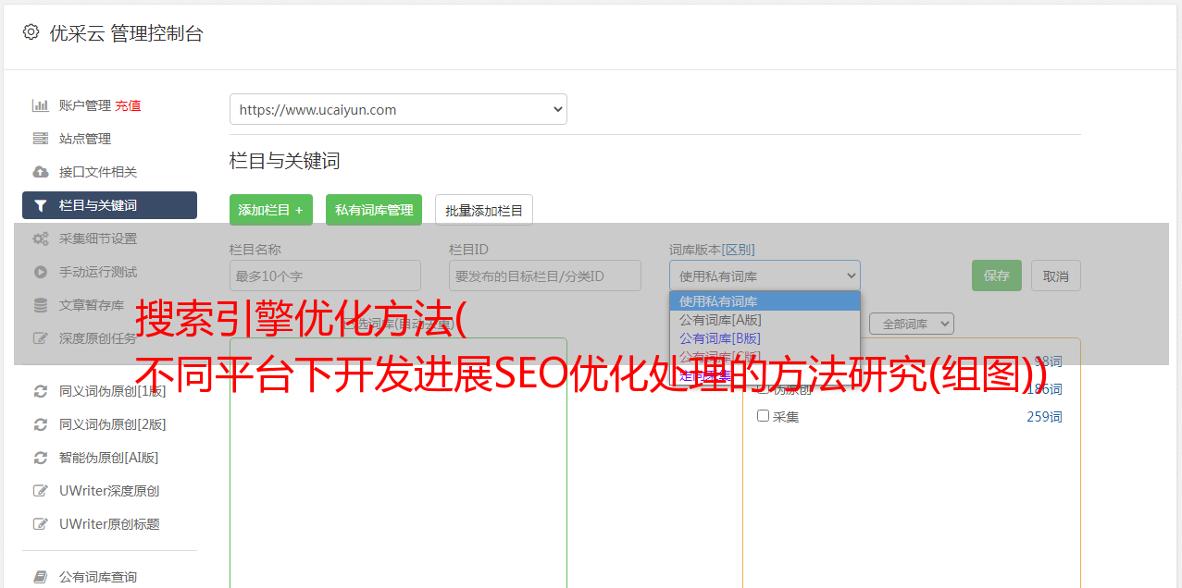This screenshot has height=588, width=1182.
Task: Choose 公有词库[B版] in the dropdown list
Action: click(x=765, y=338)
